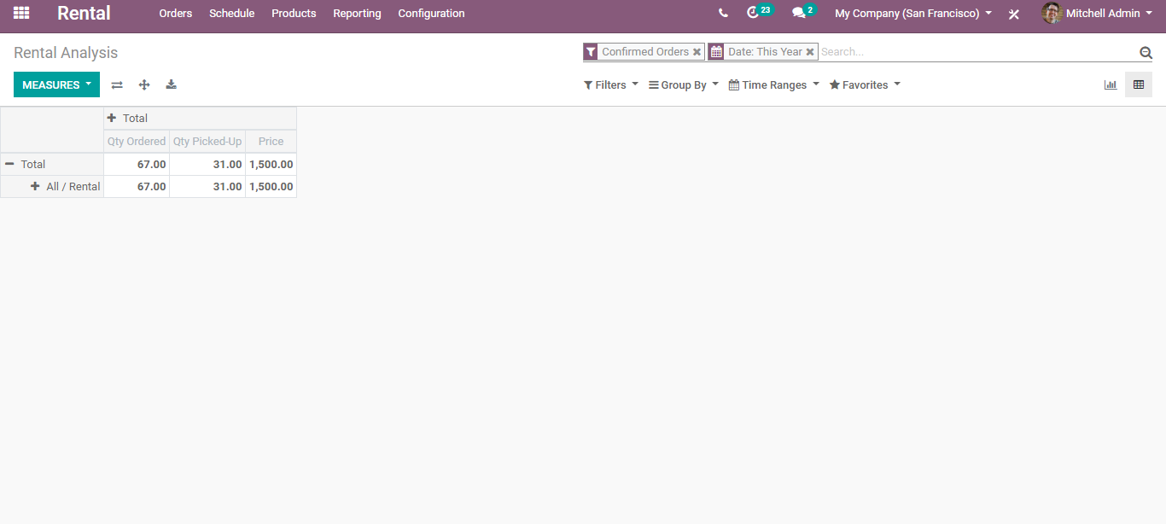Sort by Qty Ordered column header
The image size is (1166, 524).
point(137,142)
